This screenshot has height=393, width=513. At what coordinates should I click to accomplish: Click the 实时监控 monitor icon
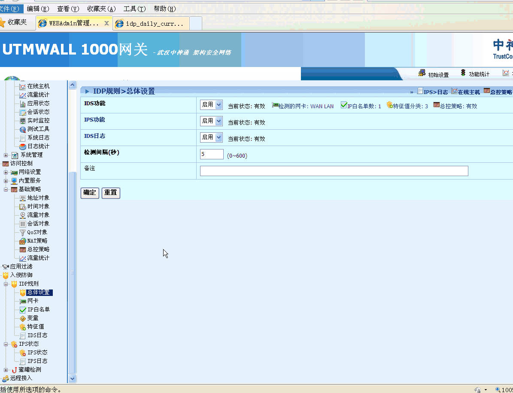23,121
